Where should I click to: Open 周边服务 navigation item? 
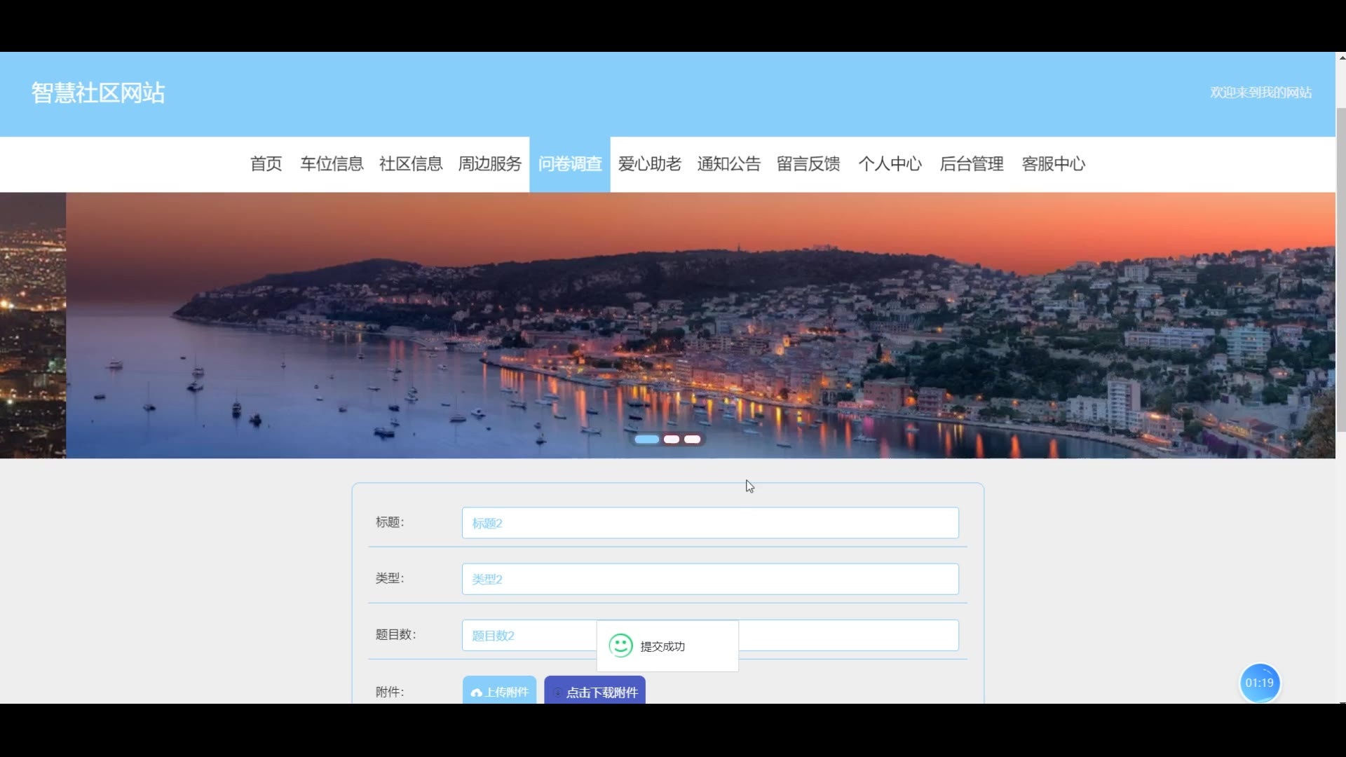490,164
